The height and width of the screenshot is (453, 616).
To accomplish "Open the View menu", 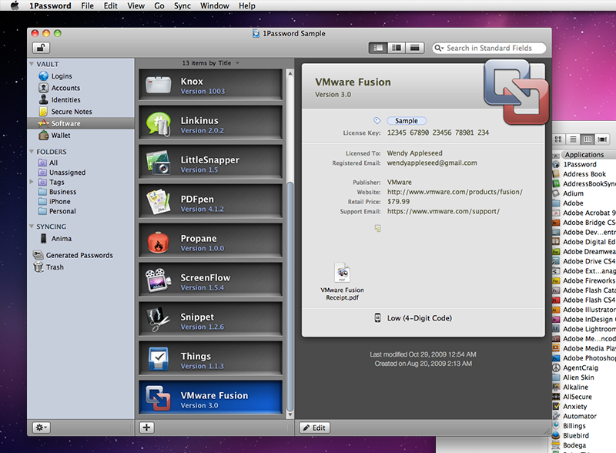I will point(136,5).
